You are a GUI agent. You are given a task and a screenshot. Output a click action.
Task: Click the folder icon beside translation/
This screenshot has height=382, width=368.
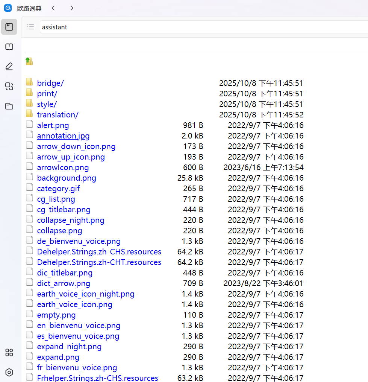point(29,113)
